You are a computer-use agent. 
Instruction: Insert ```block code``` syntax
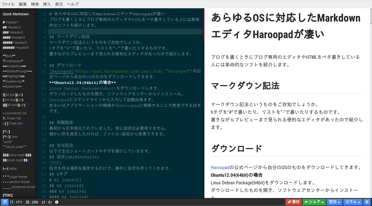pyautogui.click(x=15, y=147)
